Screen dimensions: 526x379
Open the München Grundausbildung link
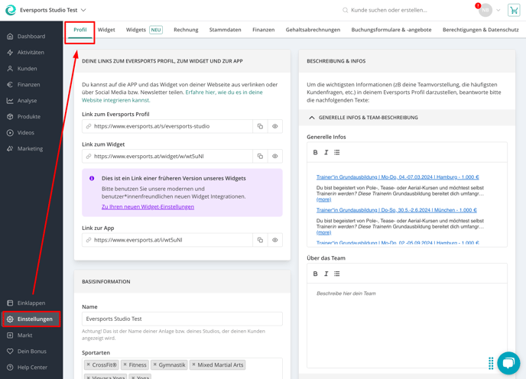397,210
